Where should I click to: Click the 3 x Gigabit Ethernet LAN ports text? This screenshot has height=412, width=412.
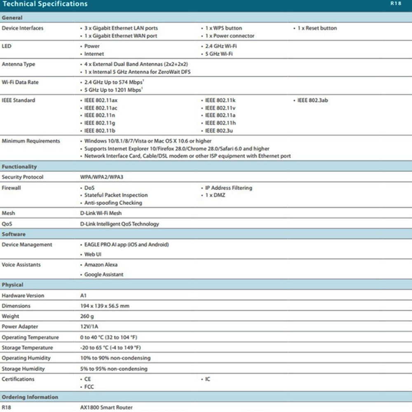[121, 28]
